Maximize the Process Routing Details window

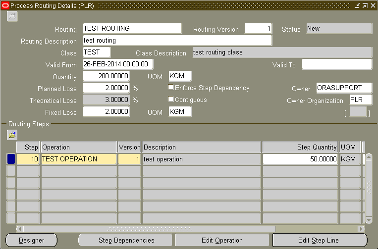point(365,5)
